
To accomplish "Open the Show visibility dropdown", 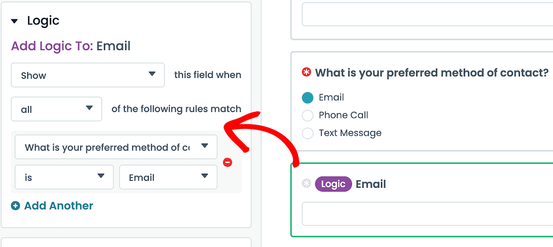I will [88, 75].
